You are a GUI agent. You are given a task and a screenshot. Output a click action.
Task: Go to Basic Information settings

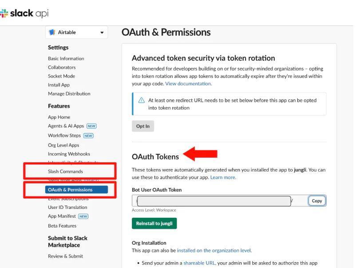point(66,58)
